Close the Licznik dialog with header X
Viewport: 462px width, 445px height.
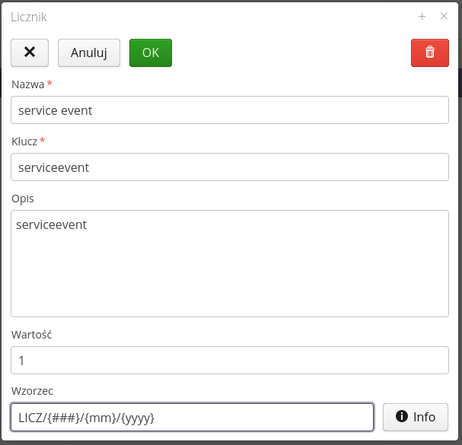point(444,16)
